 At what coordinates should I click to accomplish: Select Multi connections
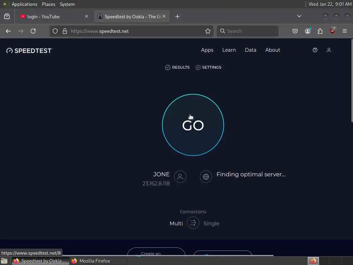coord(176,224)
